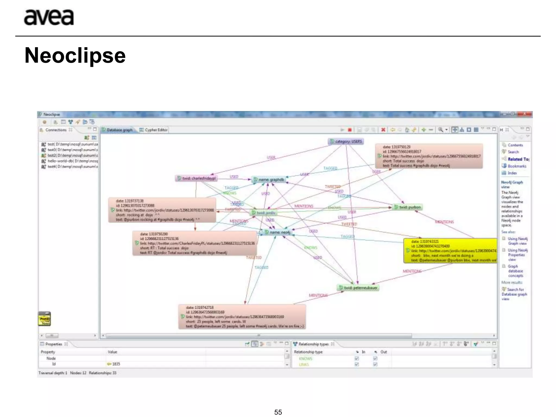Screen dimensions: 556x417
Task: Click the minus decrease depth icon
Action: pos(431,130)
